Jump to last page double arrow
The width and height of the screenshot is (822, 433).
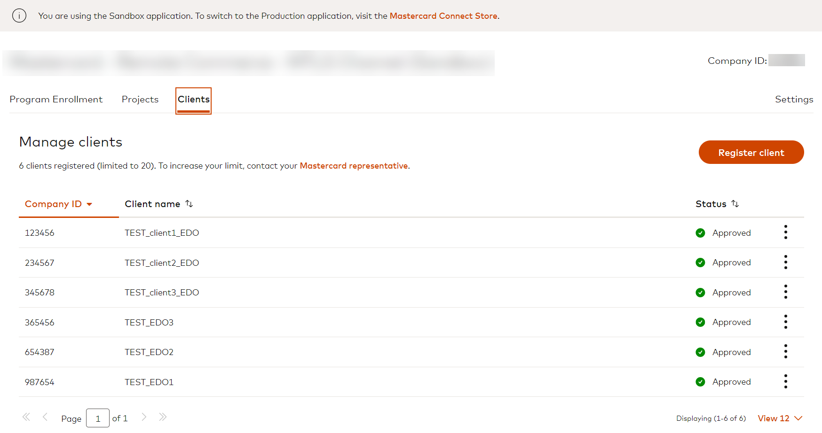click(x=163, y=417)
